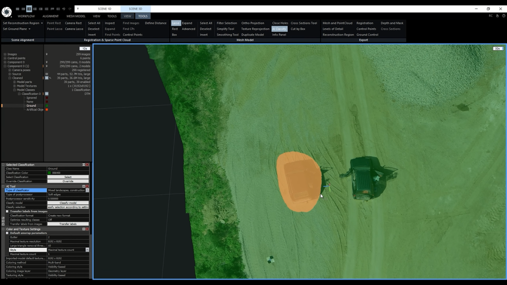This screenshot has width=507, height=285.
Task: Open the Close Holes tool
Action: tap(280, 23)
